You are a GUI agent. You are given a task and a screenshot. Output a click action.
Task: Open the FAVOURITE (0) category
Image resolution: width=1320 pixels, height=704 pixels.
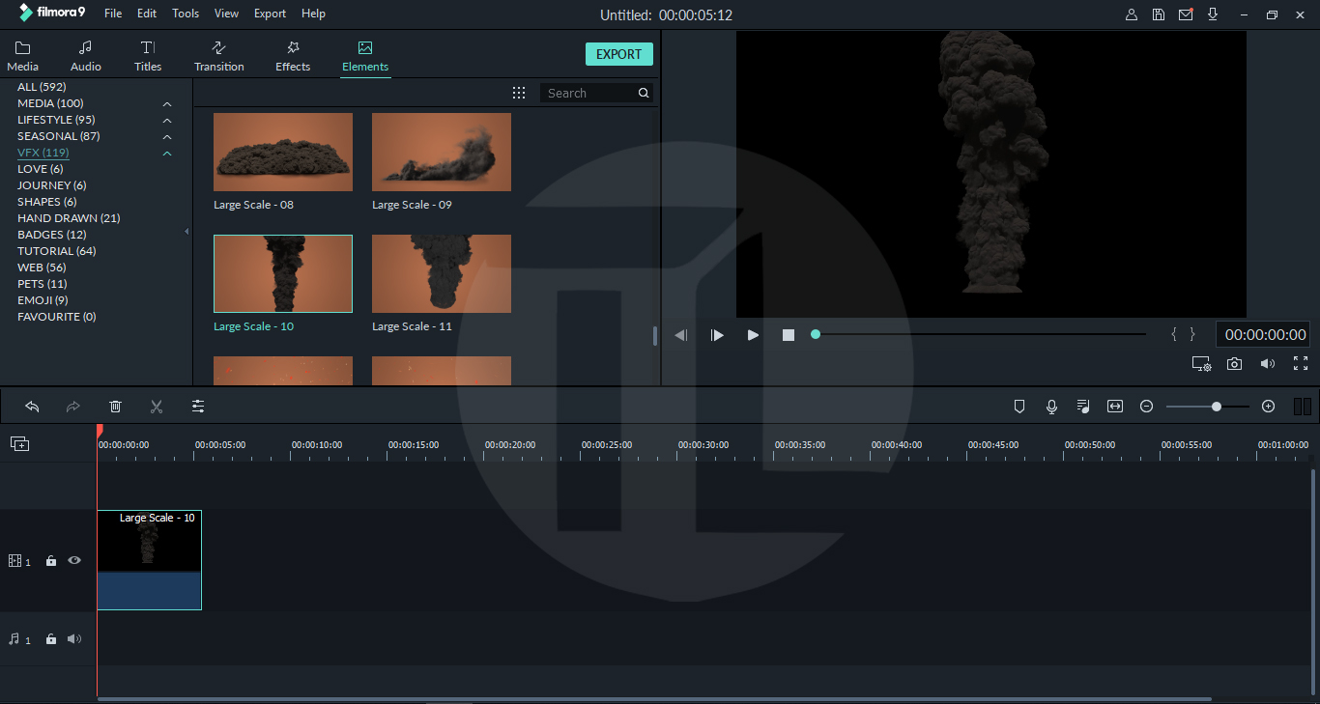point(57,317)
